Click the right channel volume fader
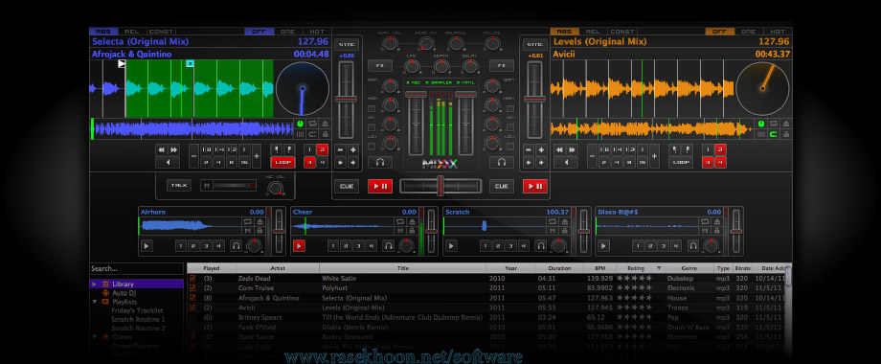 point(465,95)
